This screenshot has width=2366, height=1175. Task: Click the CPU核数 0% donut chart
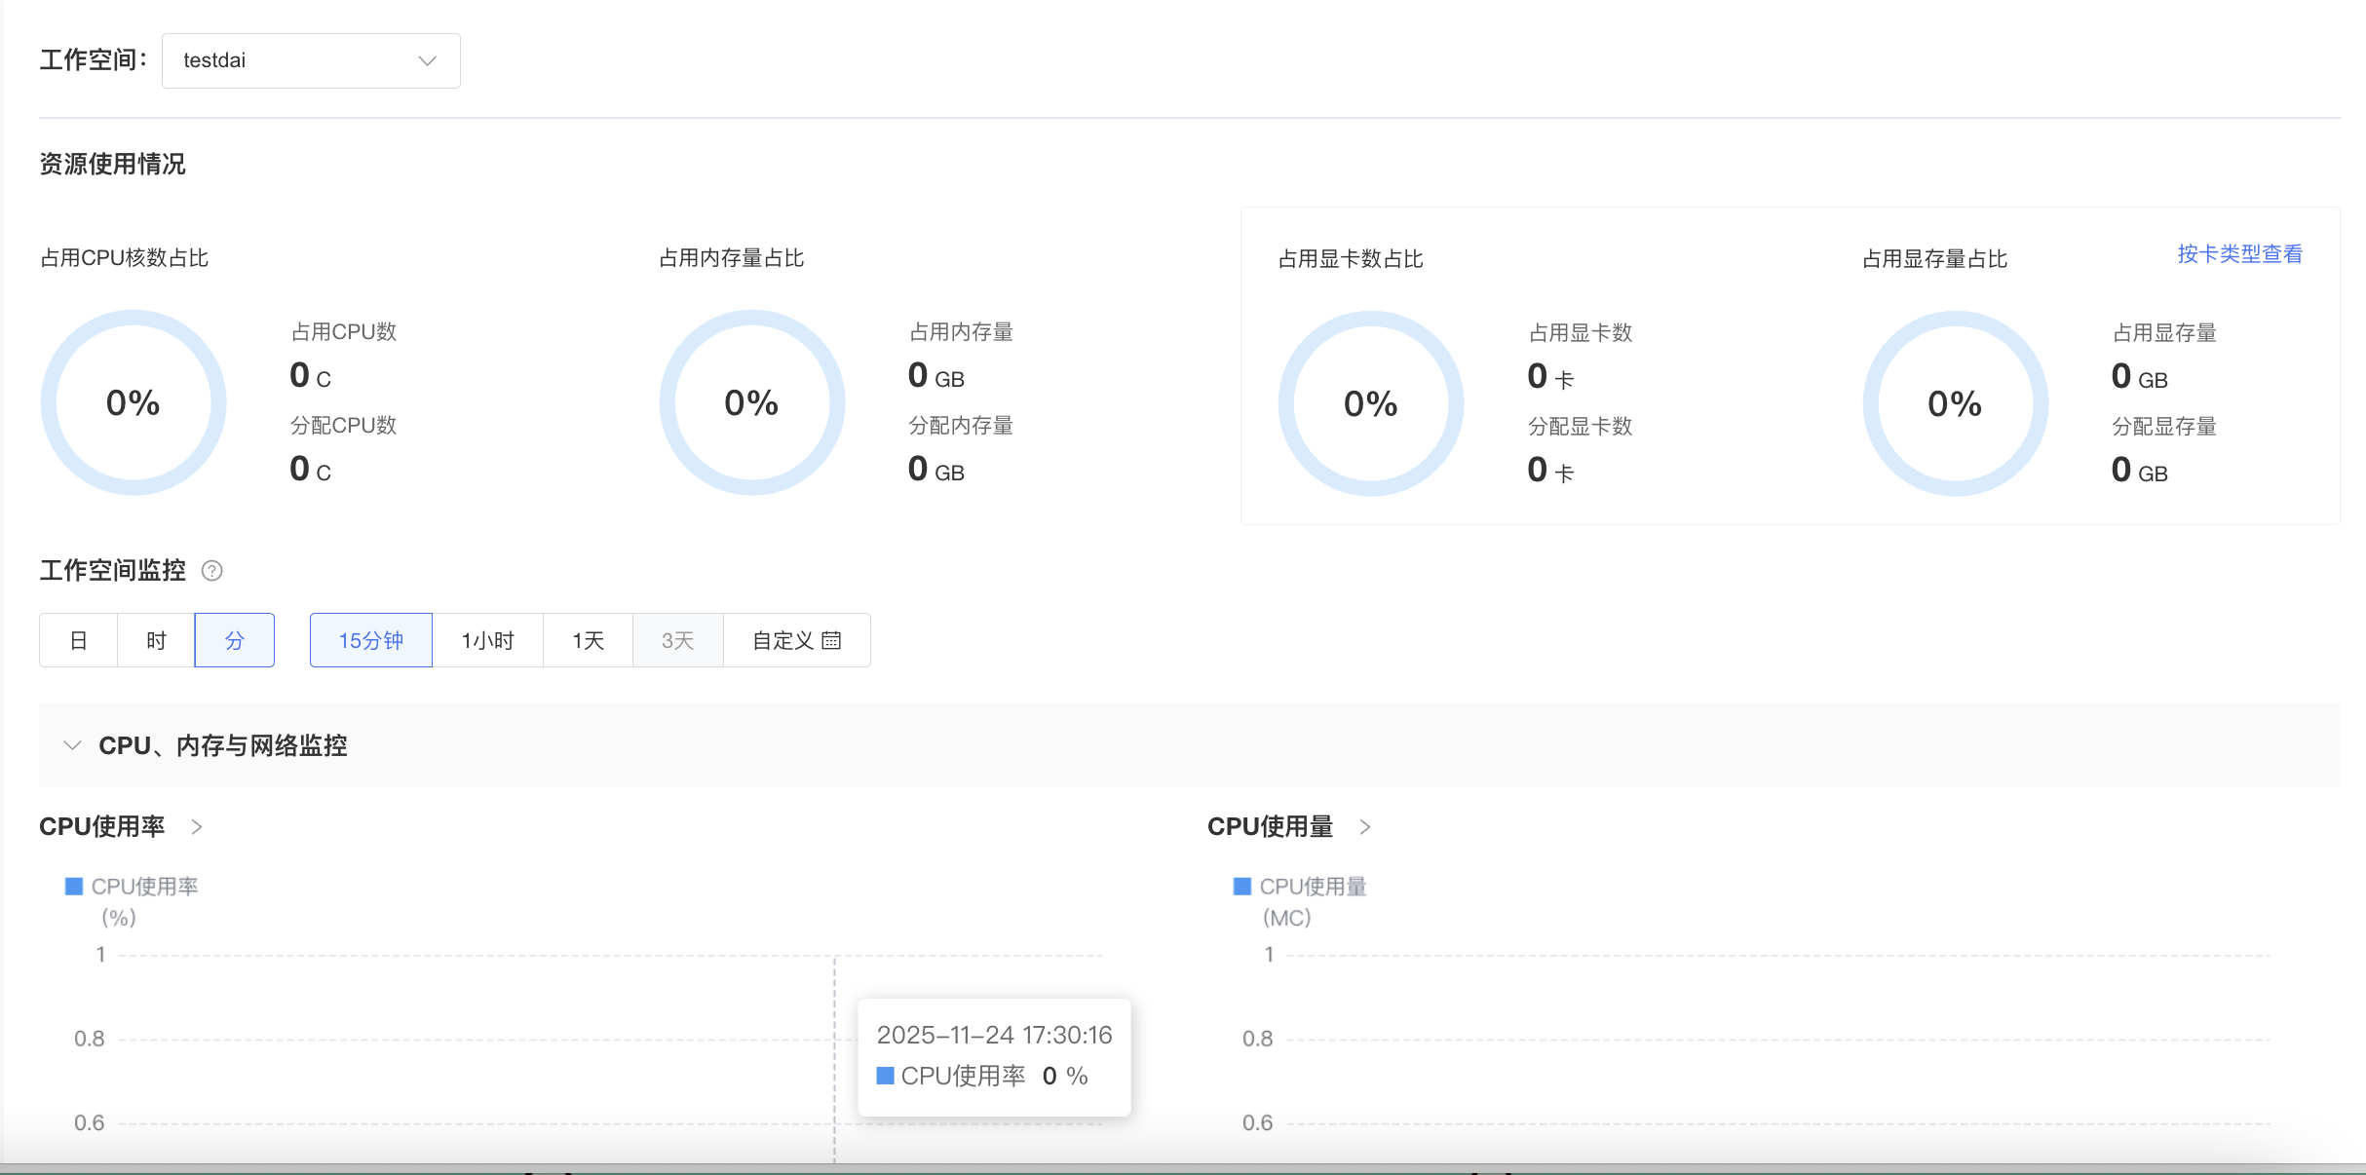(134, 402)
